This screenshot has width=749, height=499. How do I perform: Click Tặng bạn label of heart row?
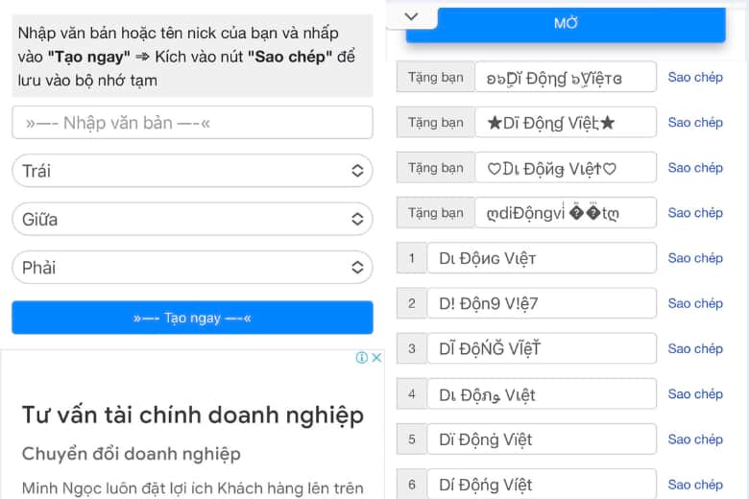[x=436, y=168]
